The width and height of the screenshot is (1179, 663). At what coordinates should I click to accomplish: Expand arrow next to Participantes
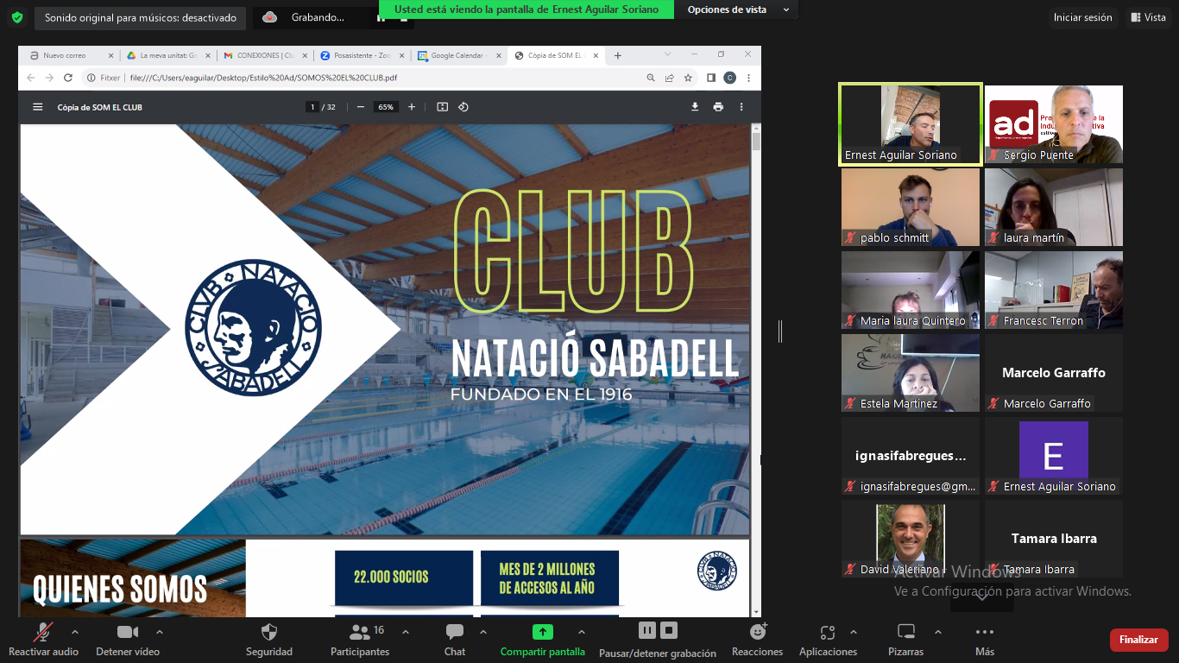(406, 632)
